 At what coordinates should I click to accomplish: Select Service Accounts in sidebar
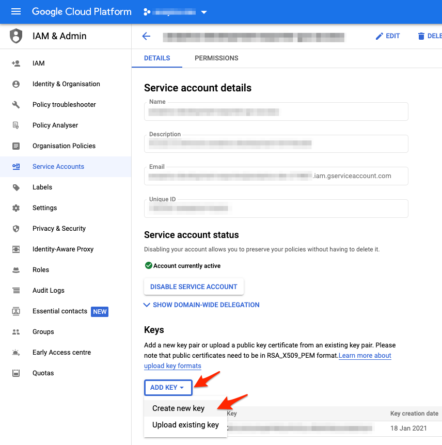coord(66,167)
